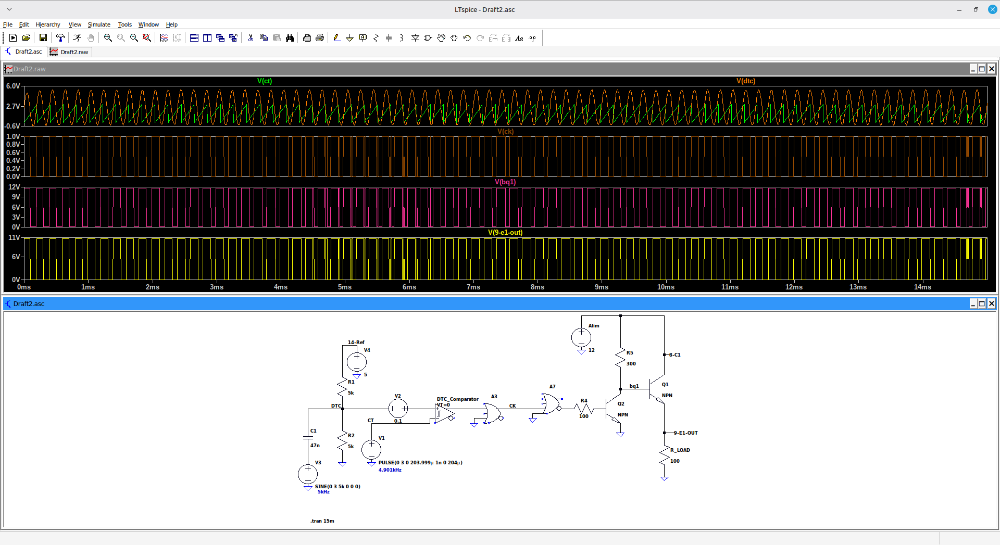Open the Control Panel hammer icon
This screenshot has height=545, width=1000.
[x=60, y=38]
